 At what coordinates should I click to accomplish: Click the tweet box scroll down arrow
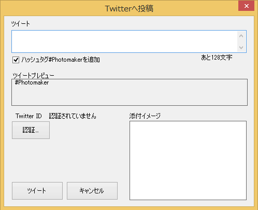[241, 47]
